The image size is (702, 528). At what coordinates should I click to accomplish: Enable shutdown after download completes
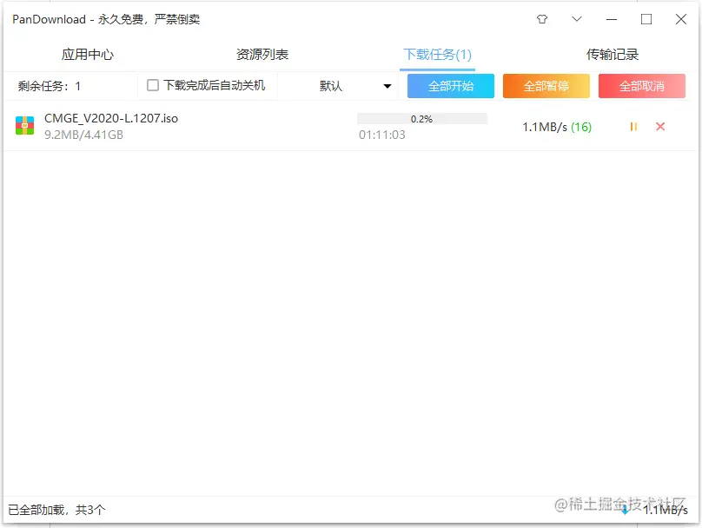153,85
